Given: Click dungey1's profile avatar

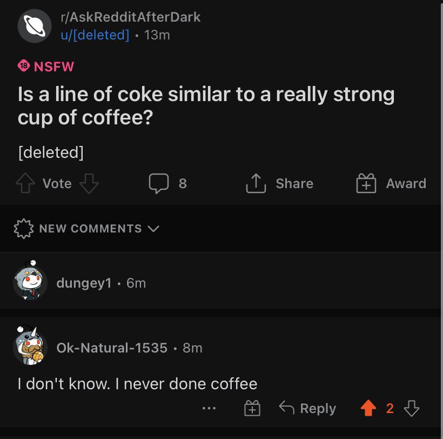Looking at the screenshot, I should (30, 282).
